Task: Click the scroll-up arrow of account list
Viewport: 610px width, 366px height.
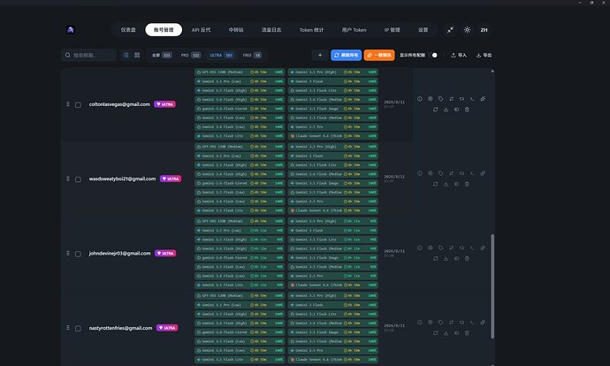Action: [492, 72]
